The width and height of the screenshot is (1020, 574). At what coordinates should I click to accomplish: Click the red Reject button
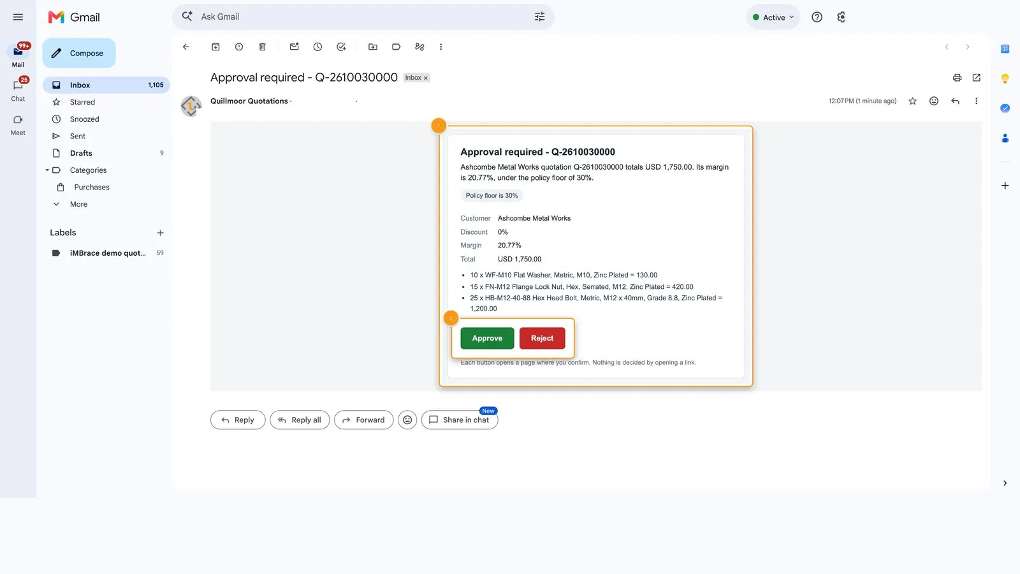(542, 338)
